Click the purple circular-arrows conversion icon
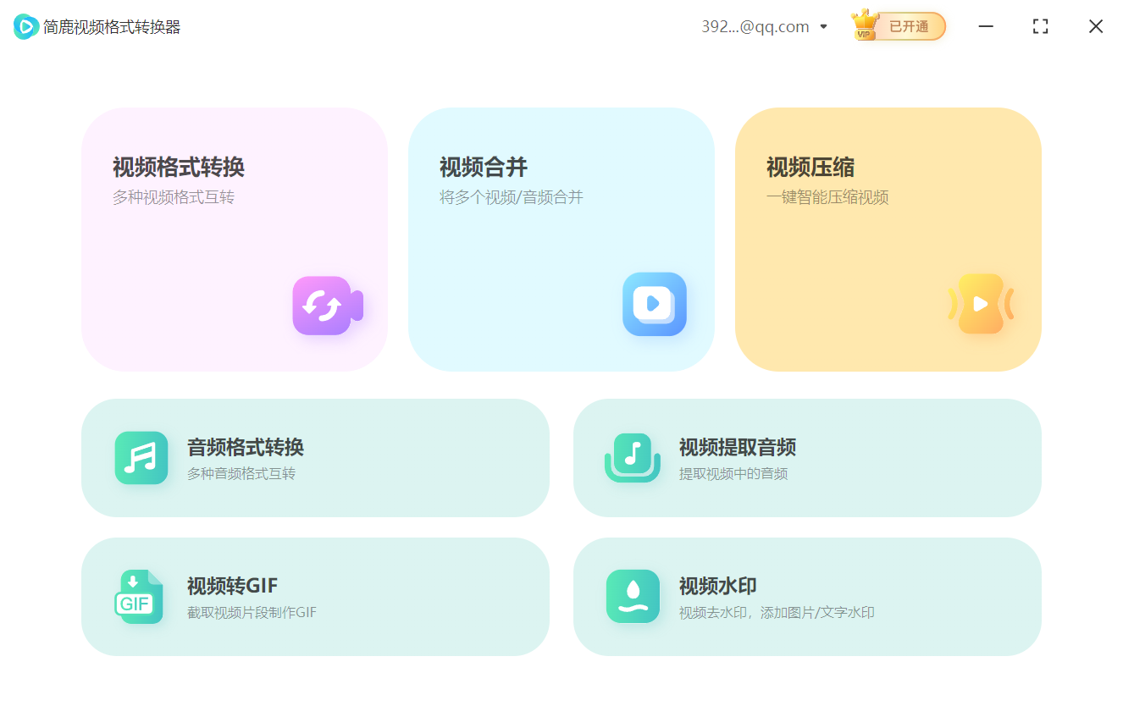This screenshot has width=1123, height=728. [x=327, y=306]
